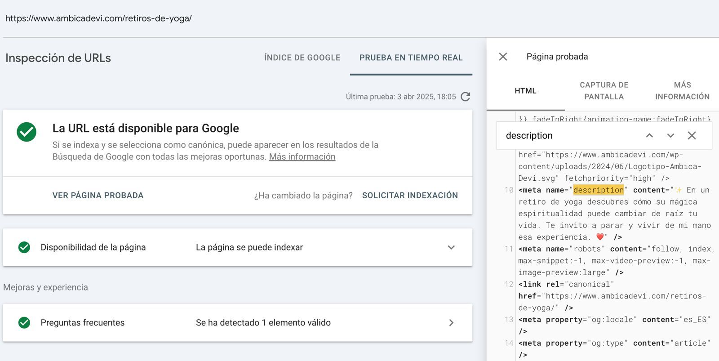Viewport: 719px width, 361px height.
Task: Go to next search match arrow
Action: click(x=670, y=135)
